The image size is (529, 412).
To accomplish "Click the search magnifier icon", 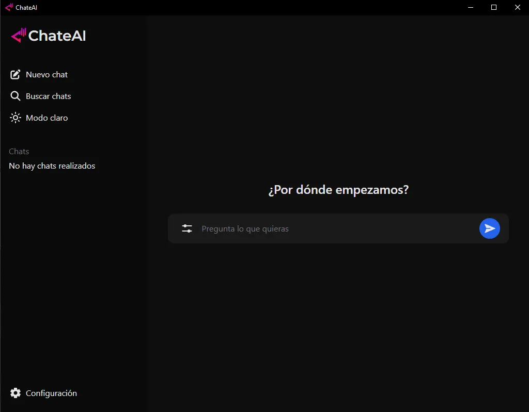I will pos(15,96).
